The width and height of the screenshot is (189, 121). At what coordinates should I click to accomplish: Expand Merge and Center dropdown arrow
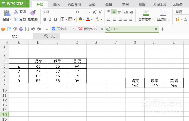click(153, 19)
